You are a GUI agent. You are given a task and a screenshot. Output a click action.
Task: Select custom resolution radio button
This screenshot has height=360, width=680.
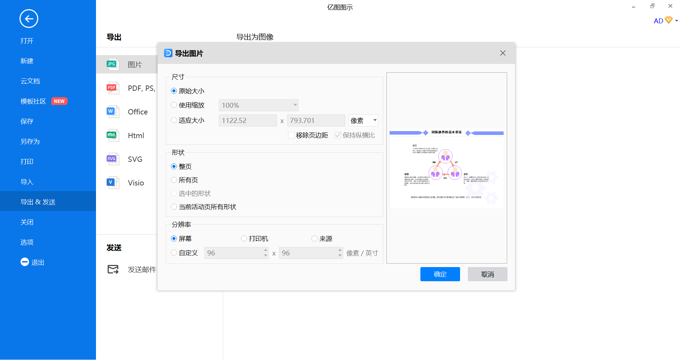(174, 253)
